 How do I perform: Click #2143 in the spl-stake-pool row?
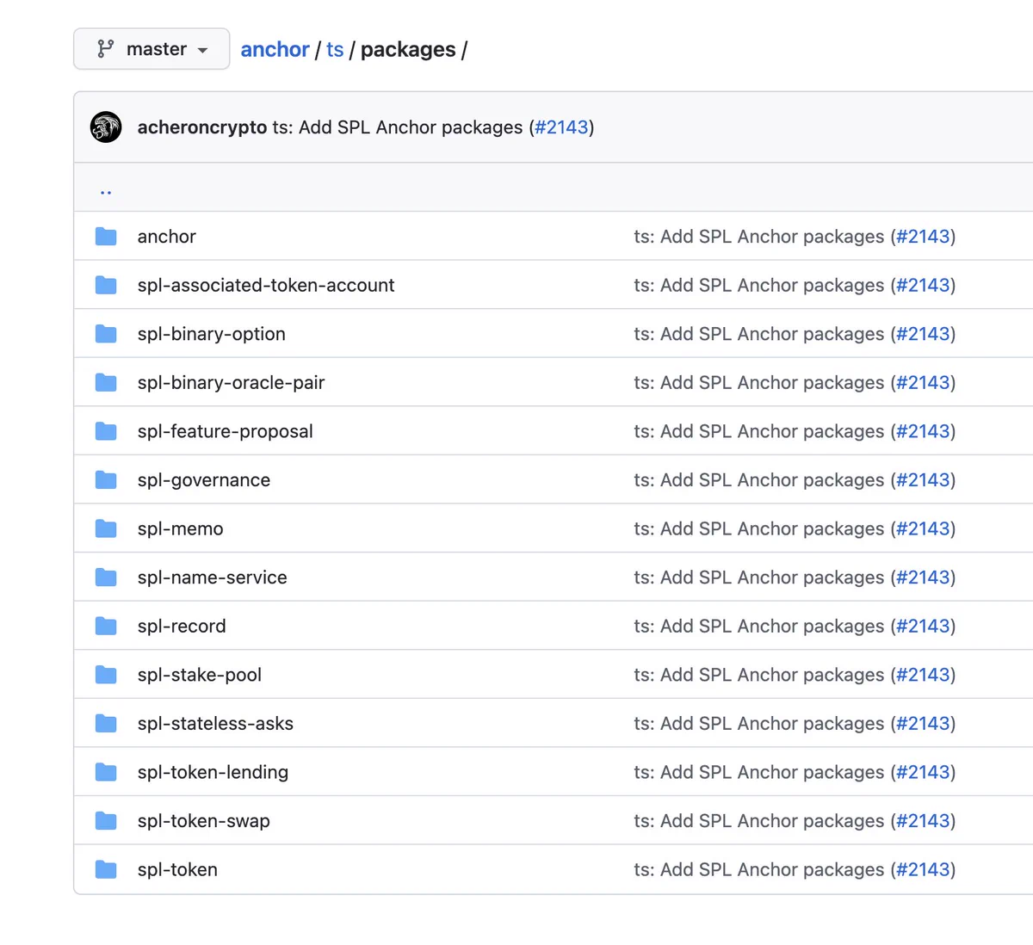point(923,675)
